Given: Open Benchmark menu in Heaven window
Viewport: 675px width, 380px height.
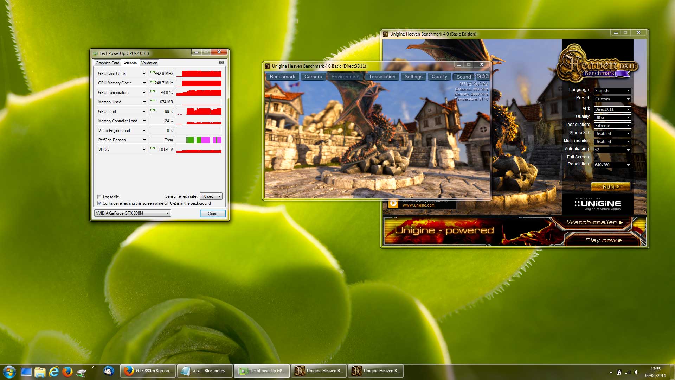Looking at the screenshot, I should coord(283,77).
